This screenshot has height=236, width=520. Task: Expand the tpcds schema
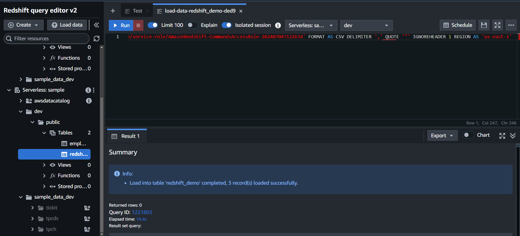32,219
